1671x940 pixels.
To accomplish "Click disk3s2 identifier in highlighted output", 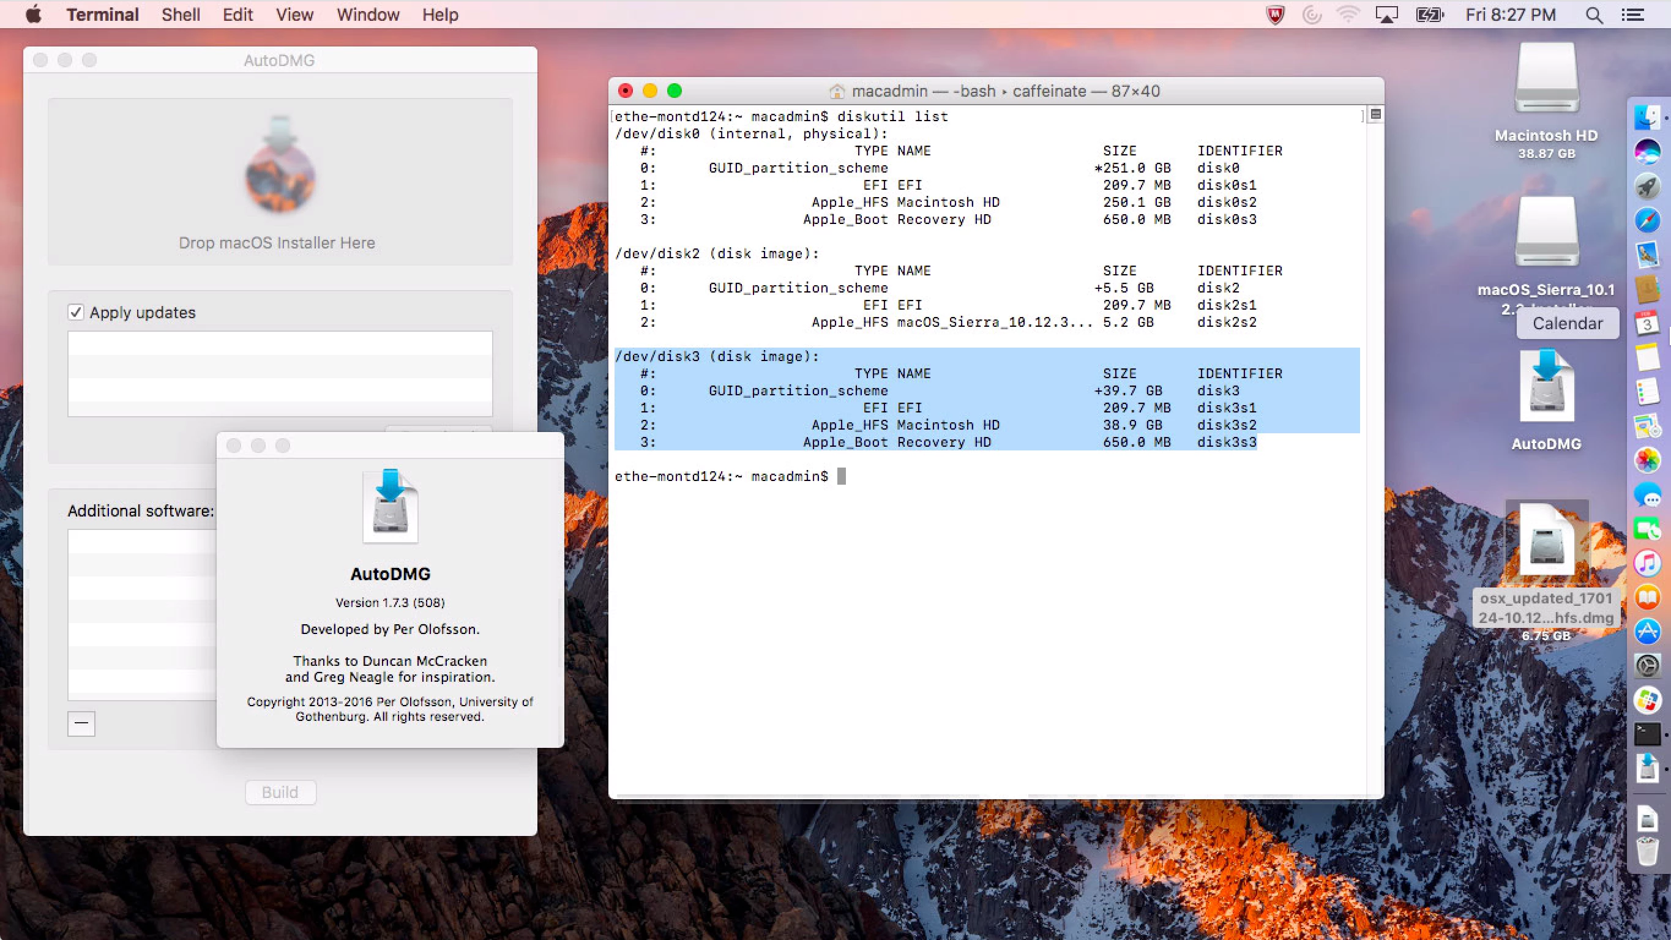I will [x=1227, y=425].
